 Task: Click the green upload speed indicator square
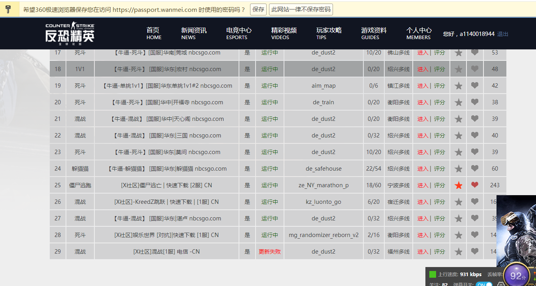[x=433, y=274]
